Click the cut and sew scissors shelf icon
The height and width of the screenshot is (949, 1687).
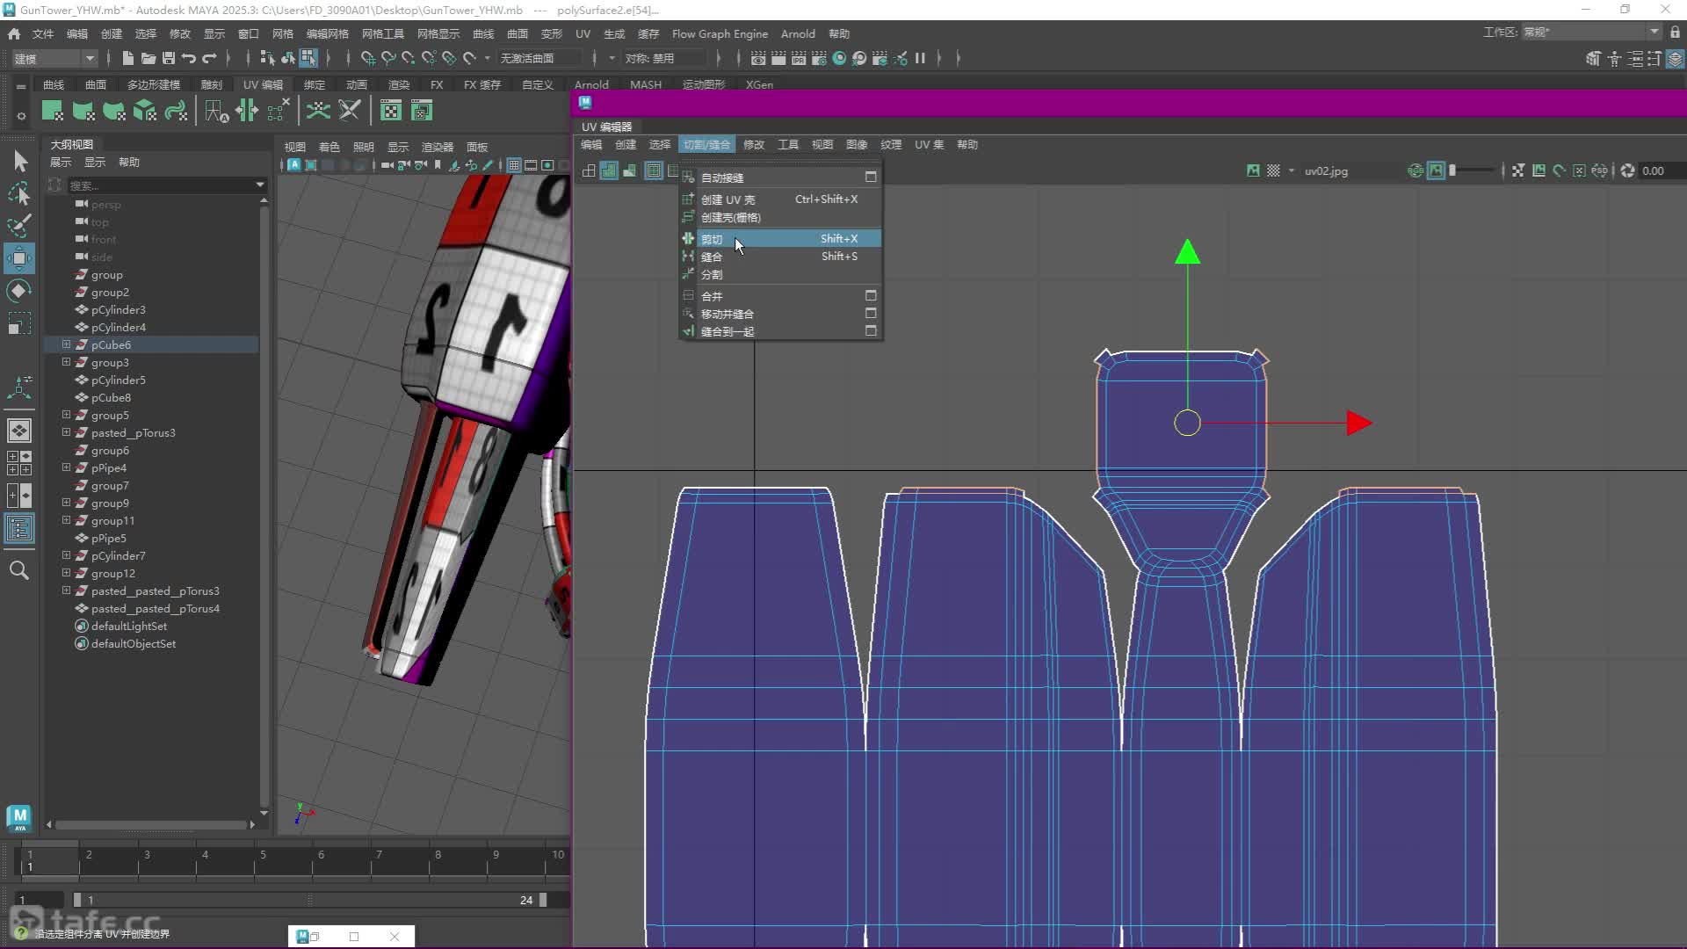[x=350, y=111]
